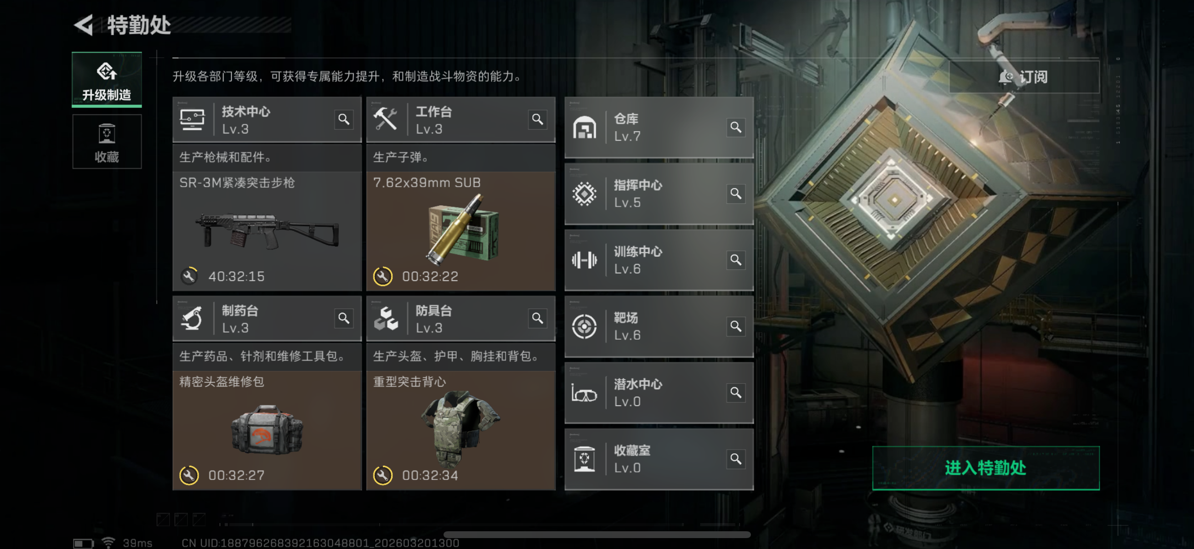Image resolution: width=1194 pixels, height=549 pixels.
Task: Click the 订阅 subscribe button
Action: [1024, 77]
